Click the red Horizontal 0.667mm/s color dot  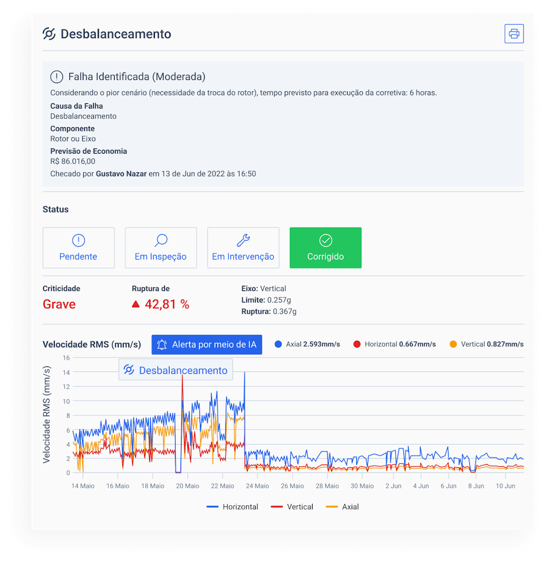(x=357, y=345)
